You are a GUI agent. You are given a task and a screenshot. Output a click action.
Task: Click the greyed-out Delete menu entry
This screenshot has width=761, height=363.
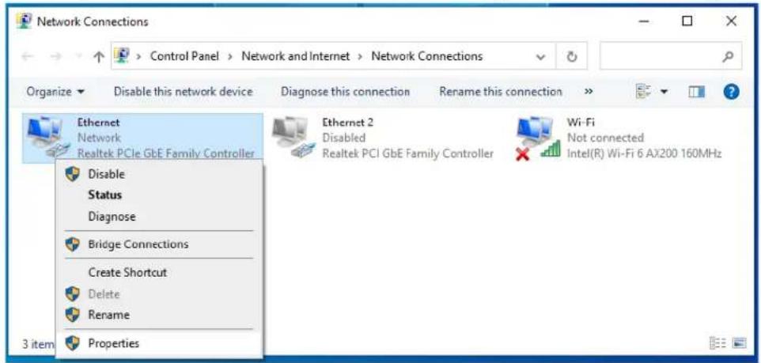(159, 293)
